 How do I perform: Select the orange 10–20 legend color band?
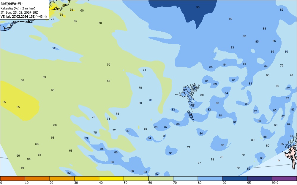tap(37, 178)
